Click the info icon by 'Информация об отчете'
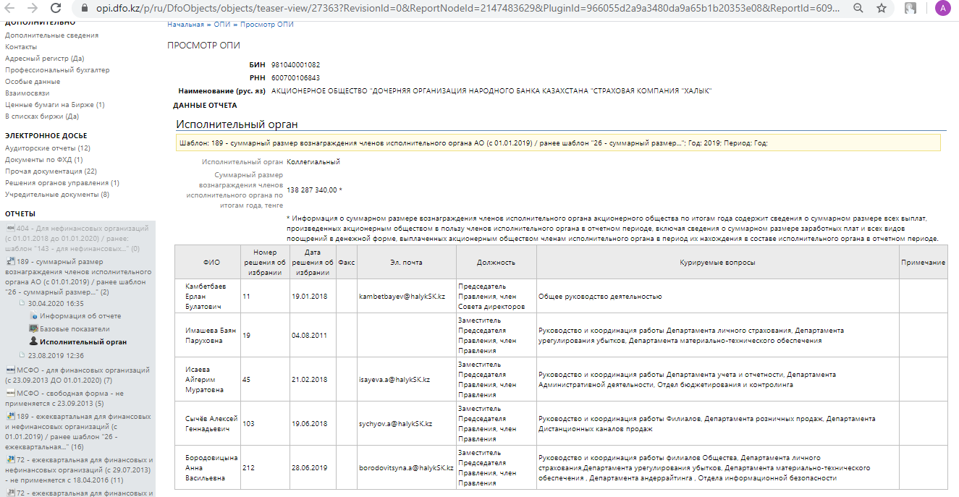 coord(33,316)
